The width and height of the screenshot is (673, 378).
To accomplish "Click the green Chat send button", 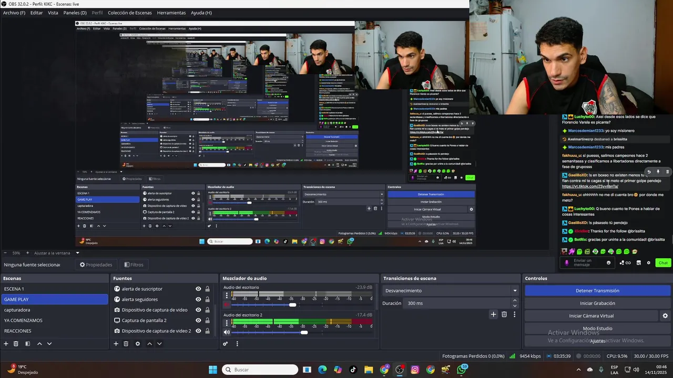I will [x=663, y=262].
